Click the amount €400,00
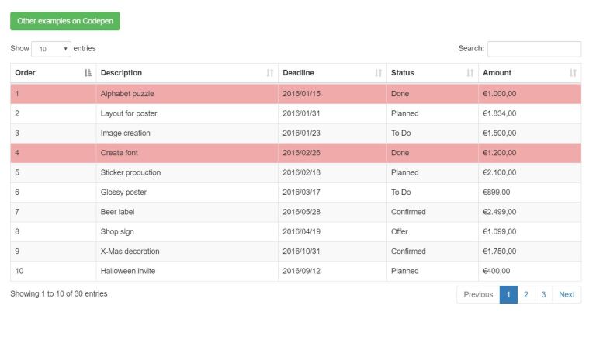The height and width of the screenshot is (340, 596). coord(497,271)
